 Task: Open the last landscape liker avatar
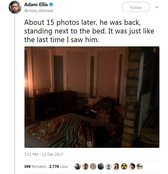coord(140,166)
